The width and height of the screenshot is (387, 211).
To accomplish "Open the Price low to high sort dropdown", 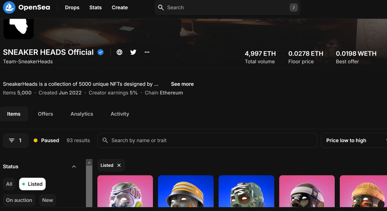I will coord(354,140).
